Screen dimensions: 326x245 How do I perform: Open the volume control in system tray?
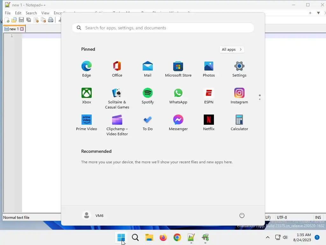click(x=285, y=237)
